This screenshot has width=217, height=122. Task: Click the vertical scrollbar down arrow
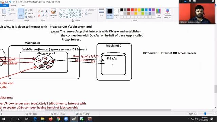tap(216, 108)
